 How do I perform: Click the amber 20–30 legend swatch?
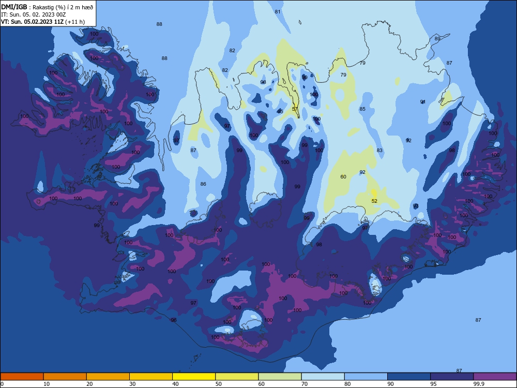108,377
